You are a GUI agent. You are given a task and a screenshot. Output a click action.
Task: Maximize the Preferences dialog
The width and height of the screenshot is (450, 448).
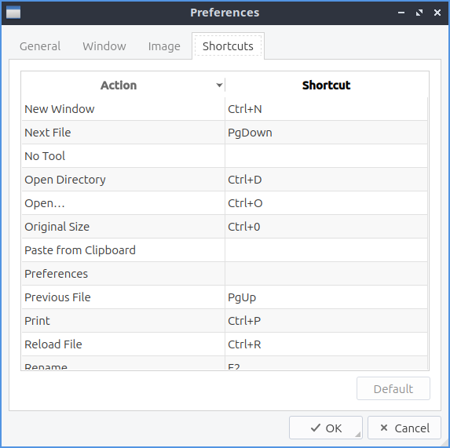(x=419, y=13)
